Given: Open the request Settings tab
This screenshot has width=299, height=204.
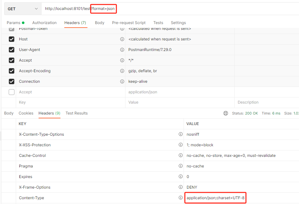Looking at the screenshot, I should [x=178, y=23].
